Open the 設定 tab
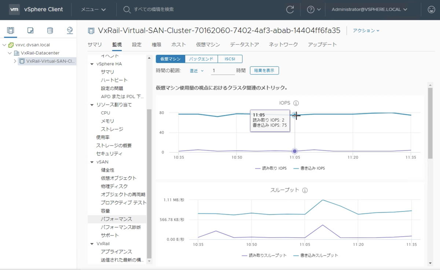 137,45
